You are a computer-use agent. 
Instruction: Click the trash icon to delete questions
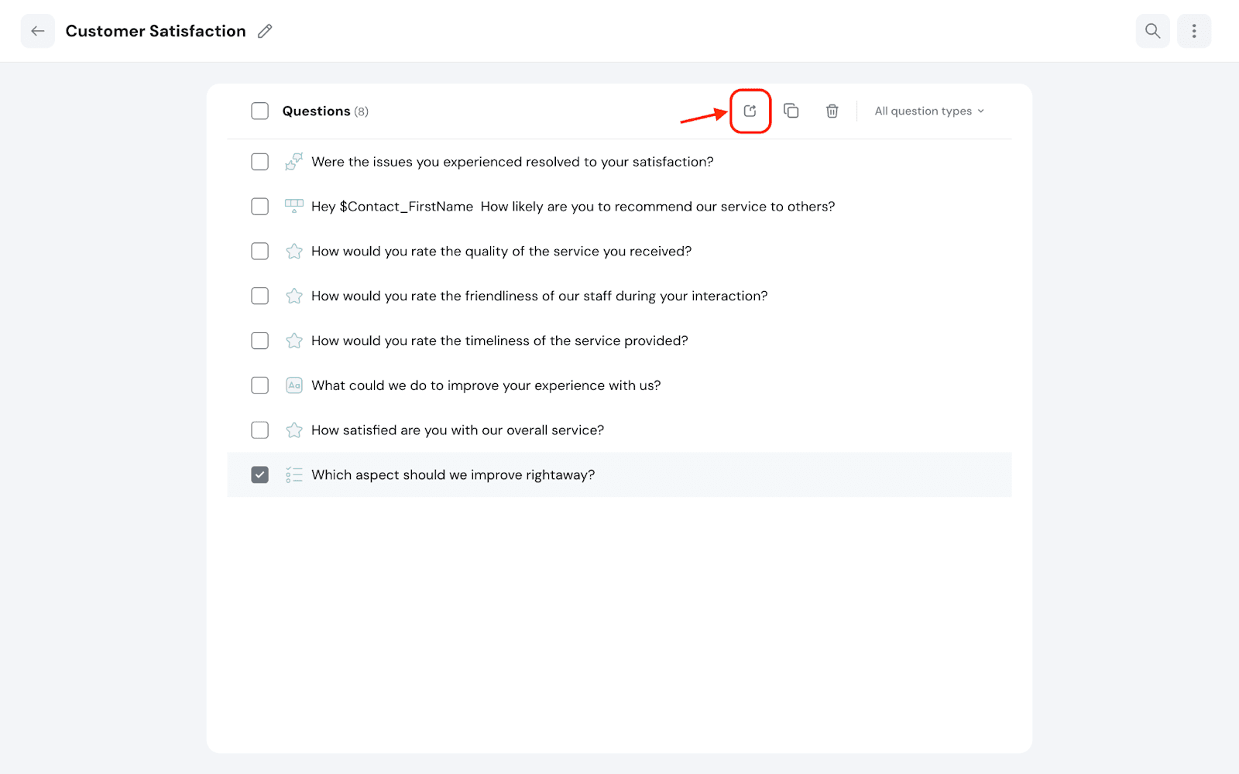832,111
